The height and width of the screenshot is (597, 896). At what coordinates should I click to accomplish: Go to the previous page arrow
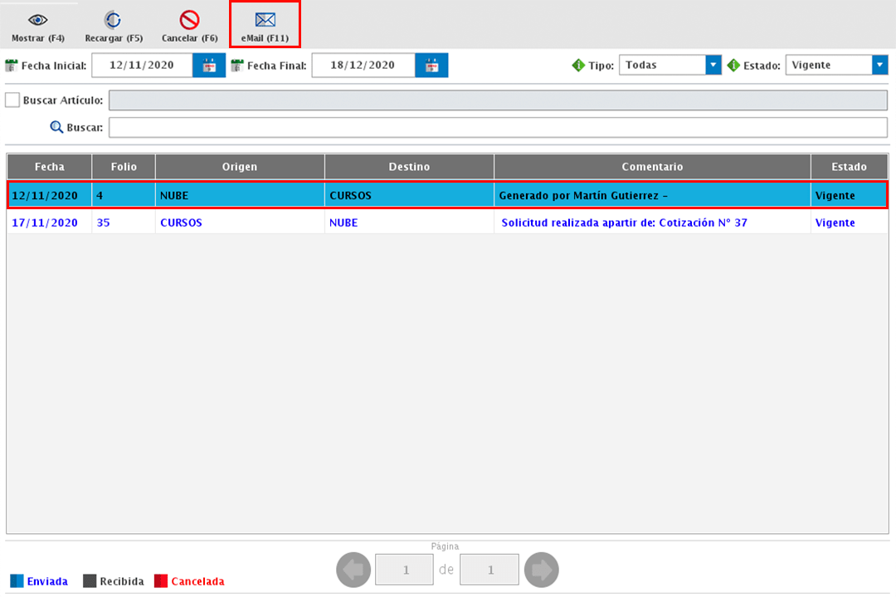(353, 570)
